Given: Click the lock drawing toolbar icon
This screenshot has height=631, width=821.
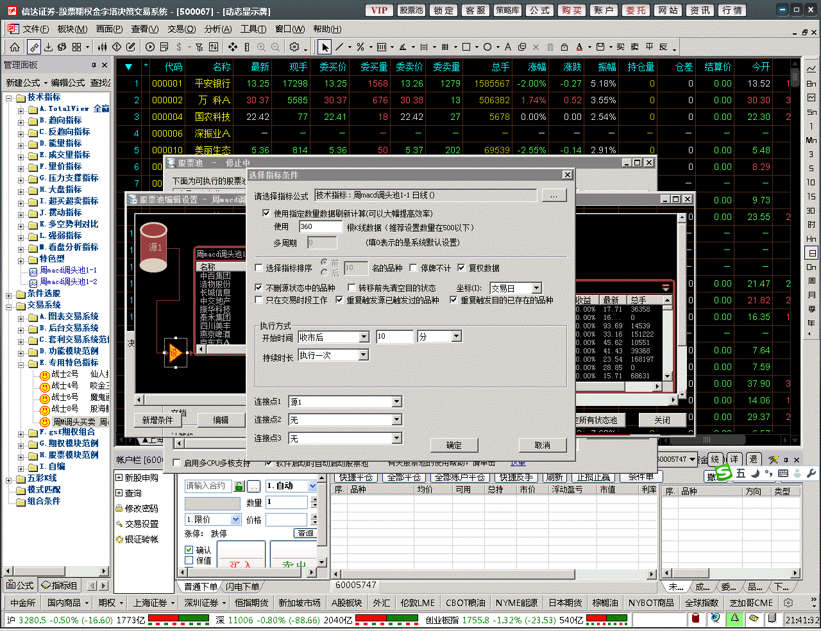Looking at the screenshot, I should tap(564, 47).
